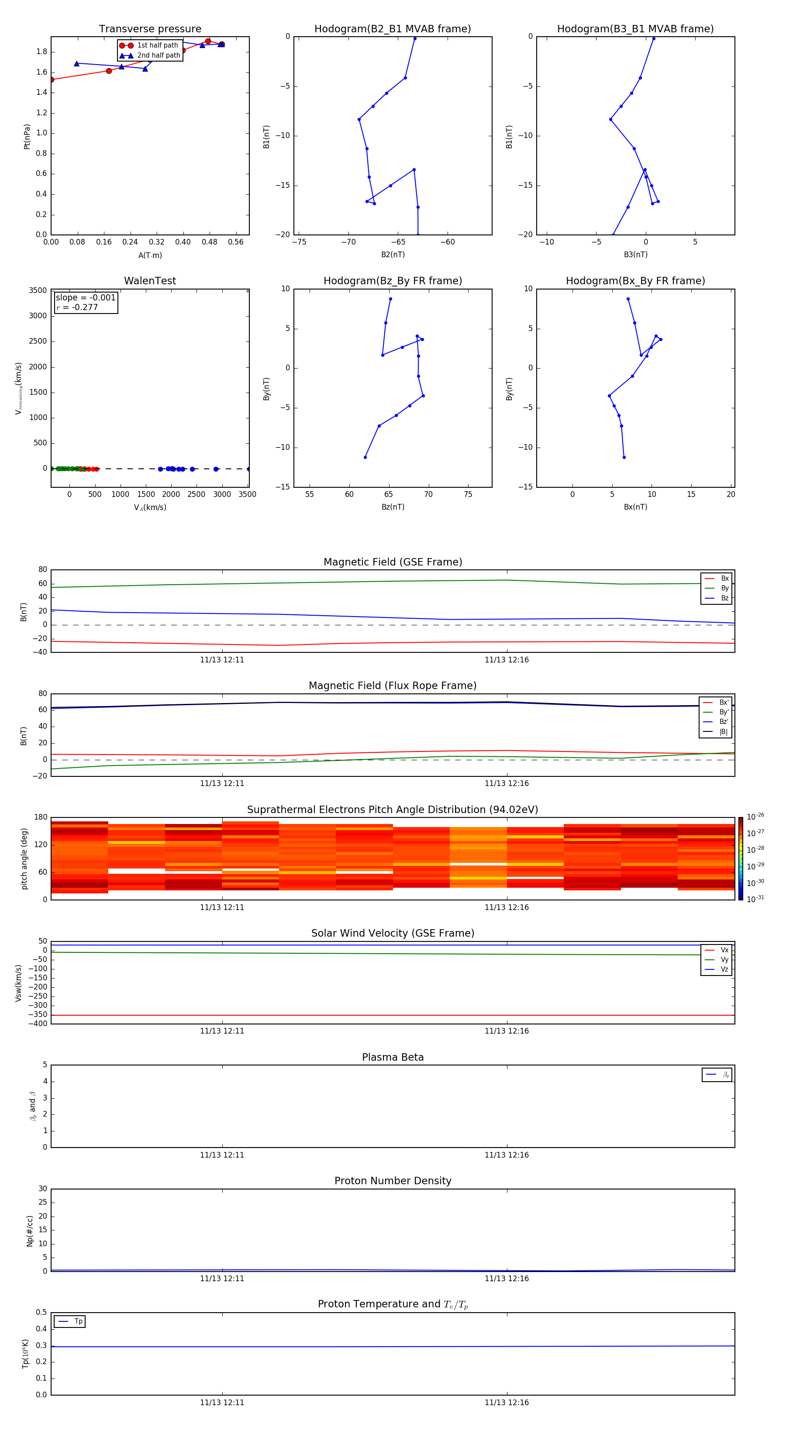786x1441 pixels.
Task: Click the 'slope = -0.001' annotation
Action: 86,298
